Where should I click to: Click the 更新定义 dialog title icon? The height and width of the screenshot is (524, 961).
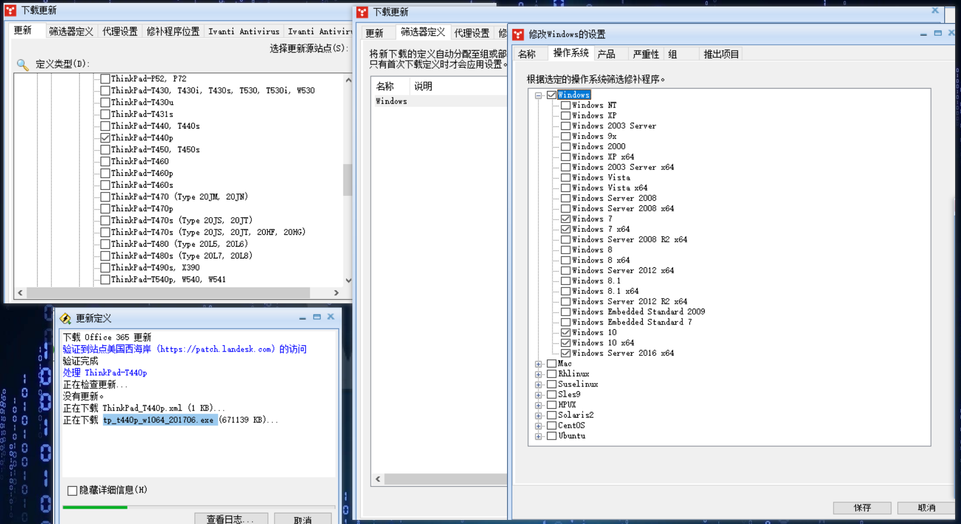pos(66,319)
